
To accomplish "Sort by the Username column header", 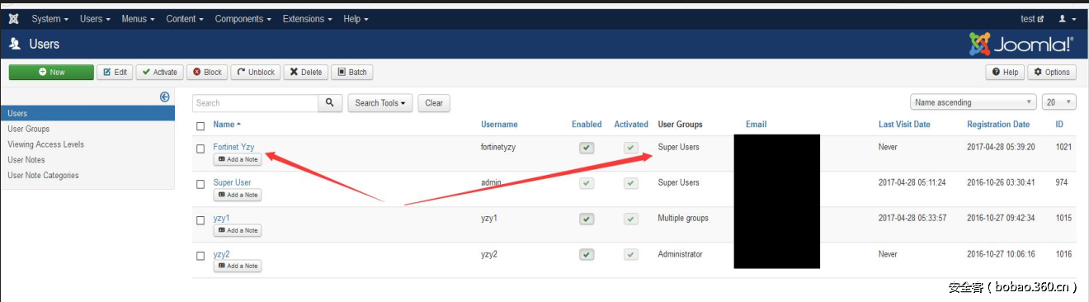I will [499, 125].
